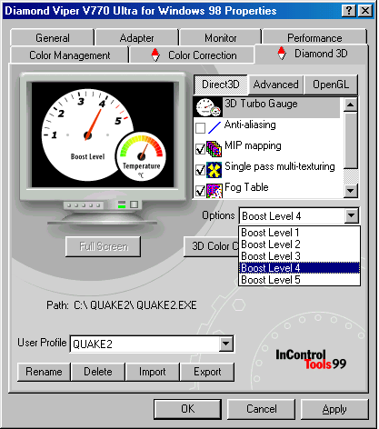The height and width of the screenshot is (429, 379).
Task: Confirm settings with OK
Action: click(188, 409)
